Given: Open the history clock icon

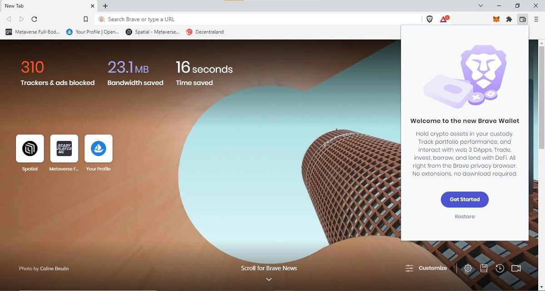Looking at the screenshot, I should [x=500, y=268].
